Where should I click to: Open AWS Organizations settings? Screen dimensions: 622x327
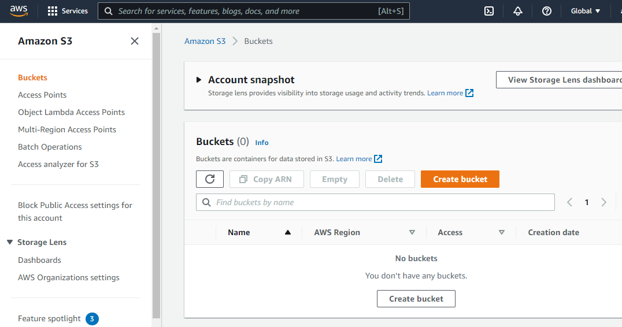(69, 277)
